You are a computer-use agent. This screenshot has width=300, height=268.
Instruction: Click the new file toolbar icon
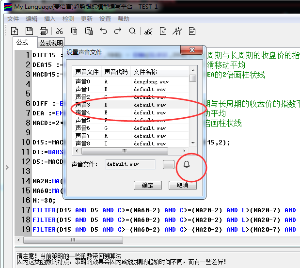click(15, 31)
